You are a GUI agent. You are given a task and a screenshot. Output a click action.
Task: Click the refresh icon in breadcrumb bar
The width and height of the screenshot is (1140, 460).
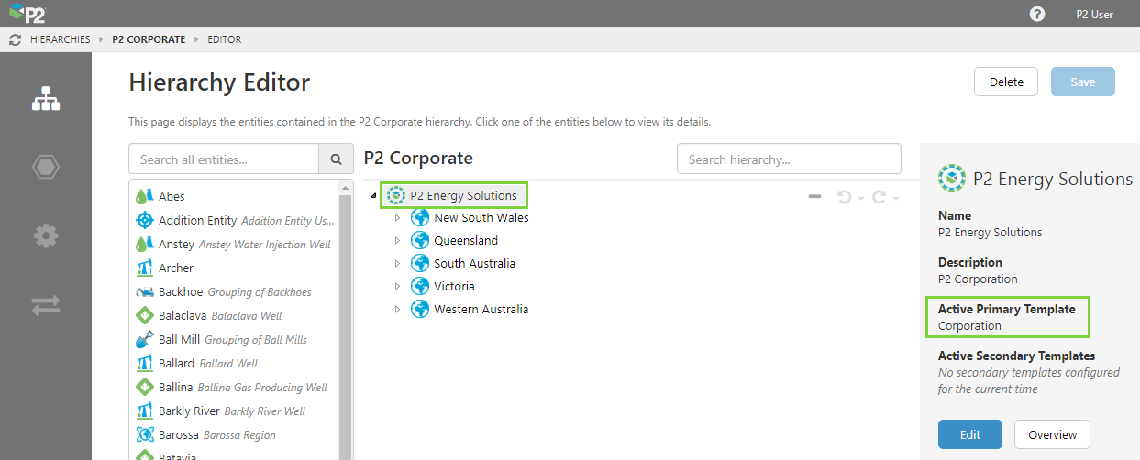click(15, 40)
